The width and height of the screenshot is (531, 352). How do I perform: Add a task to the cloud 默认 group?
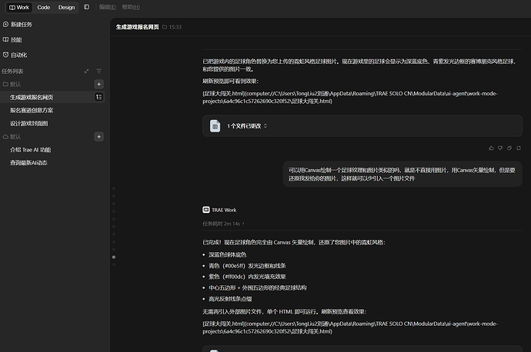pyautogui.click(x=99, y=137)
